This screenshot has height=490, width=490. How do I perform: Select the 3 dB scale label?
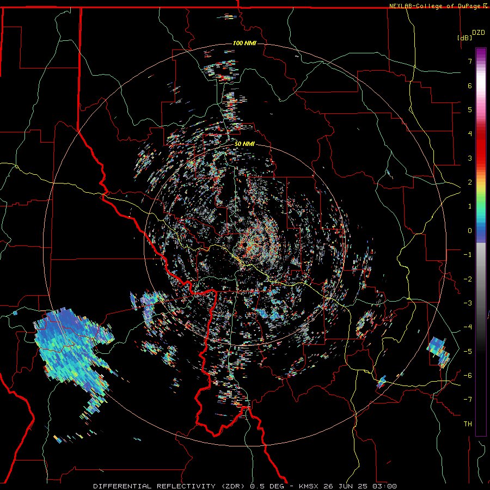click(470, 158)
